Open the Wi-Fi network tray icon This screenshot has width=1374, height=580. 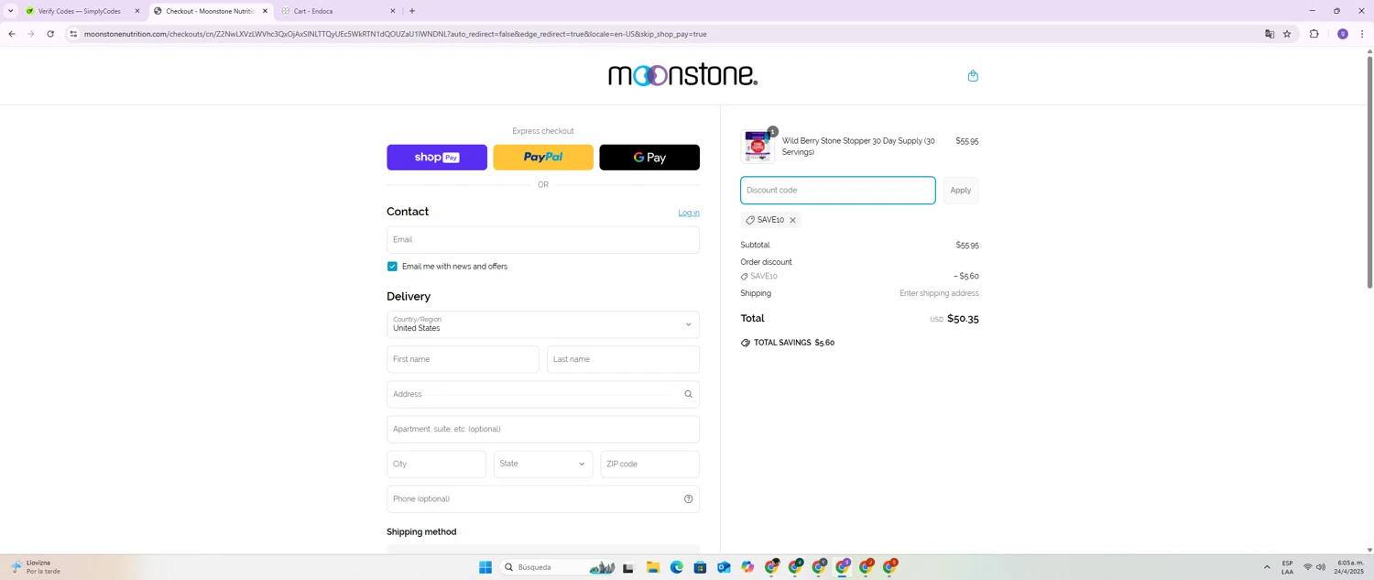[x=1308, y=567]
